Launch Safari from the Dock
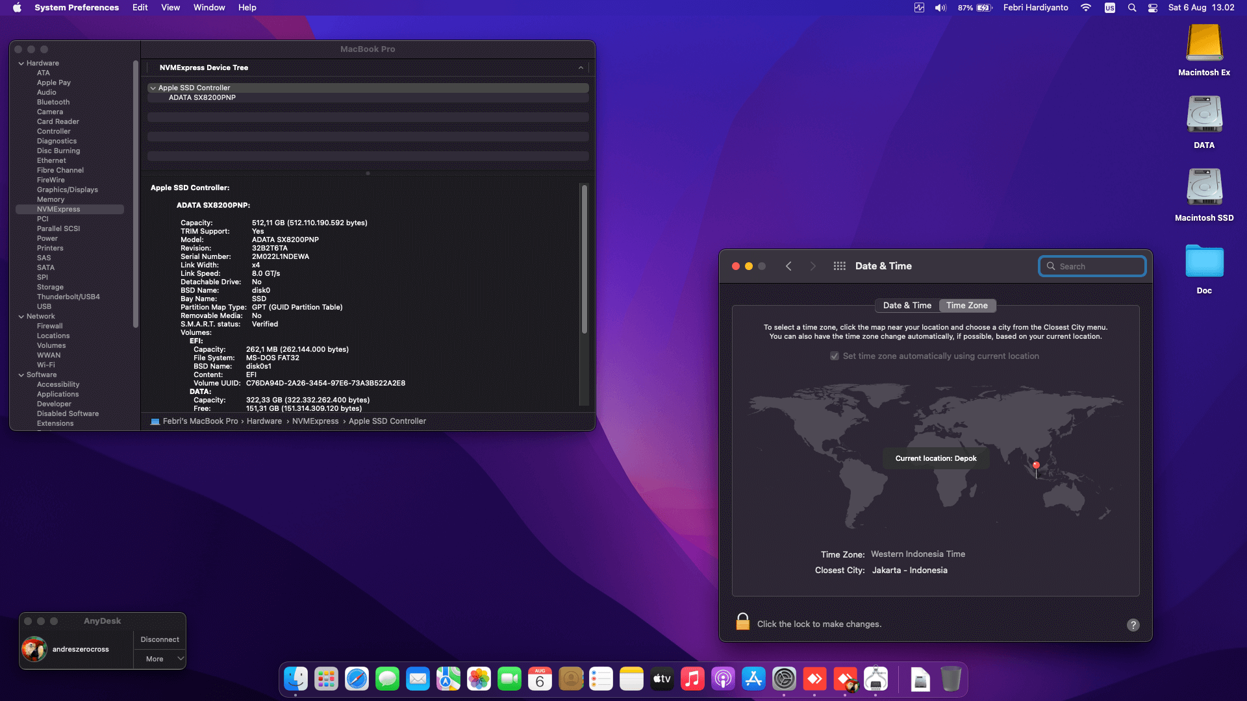 (x=357, y=680)
